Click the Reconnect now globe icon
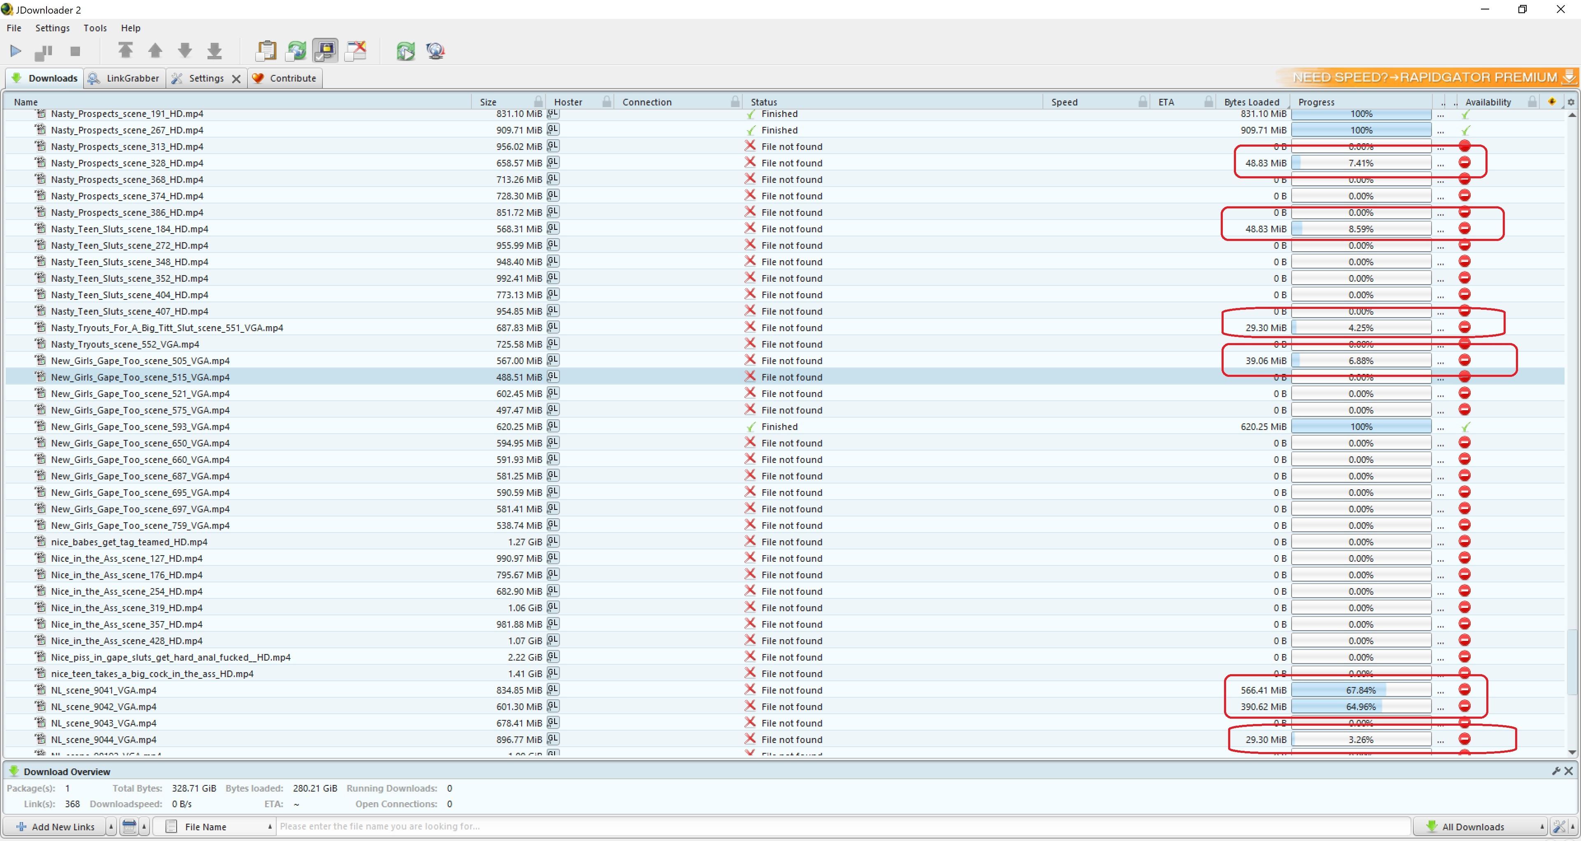The width and height of the screenshot is (1581, 841). (x=435, y=51)
